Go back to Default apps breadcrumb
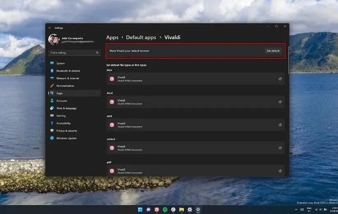 coord(141,37)
